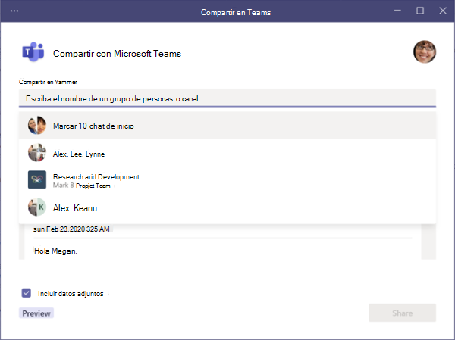
Task: Click the Research and Development team icon
Action: pos(37,179)
